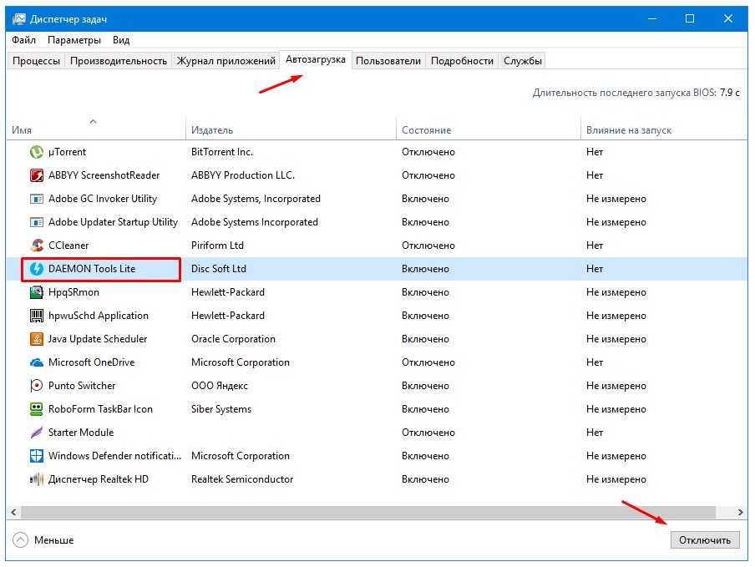
Task: Click the Диспетчер Realtek HD speaker icon
Action: pos(37,479)
